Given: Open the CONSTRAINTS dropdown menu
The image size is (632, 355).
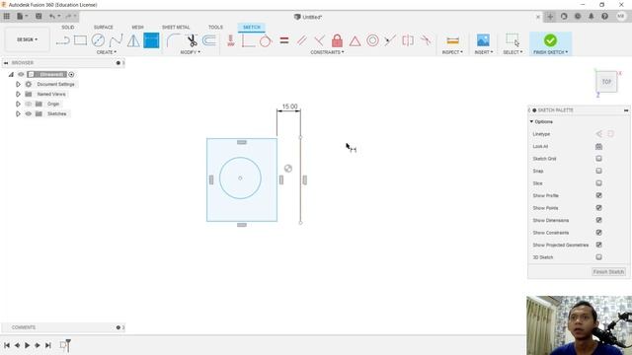Looking at the screenshot, I should [327, 52].
